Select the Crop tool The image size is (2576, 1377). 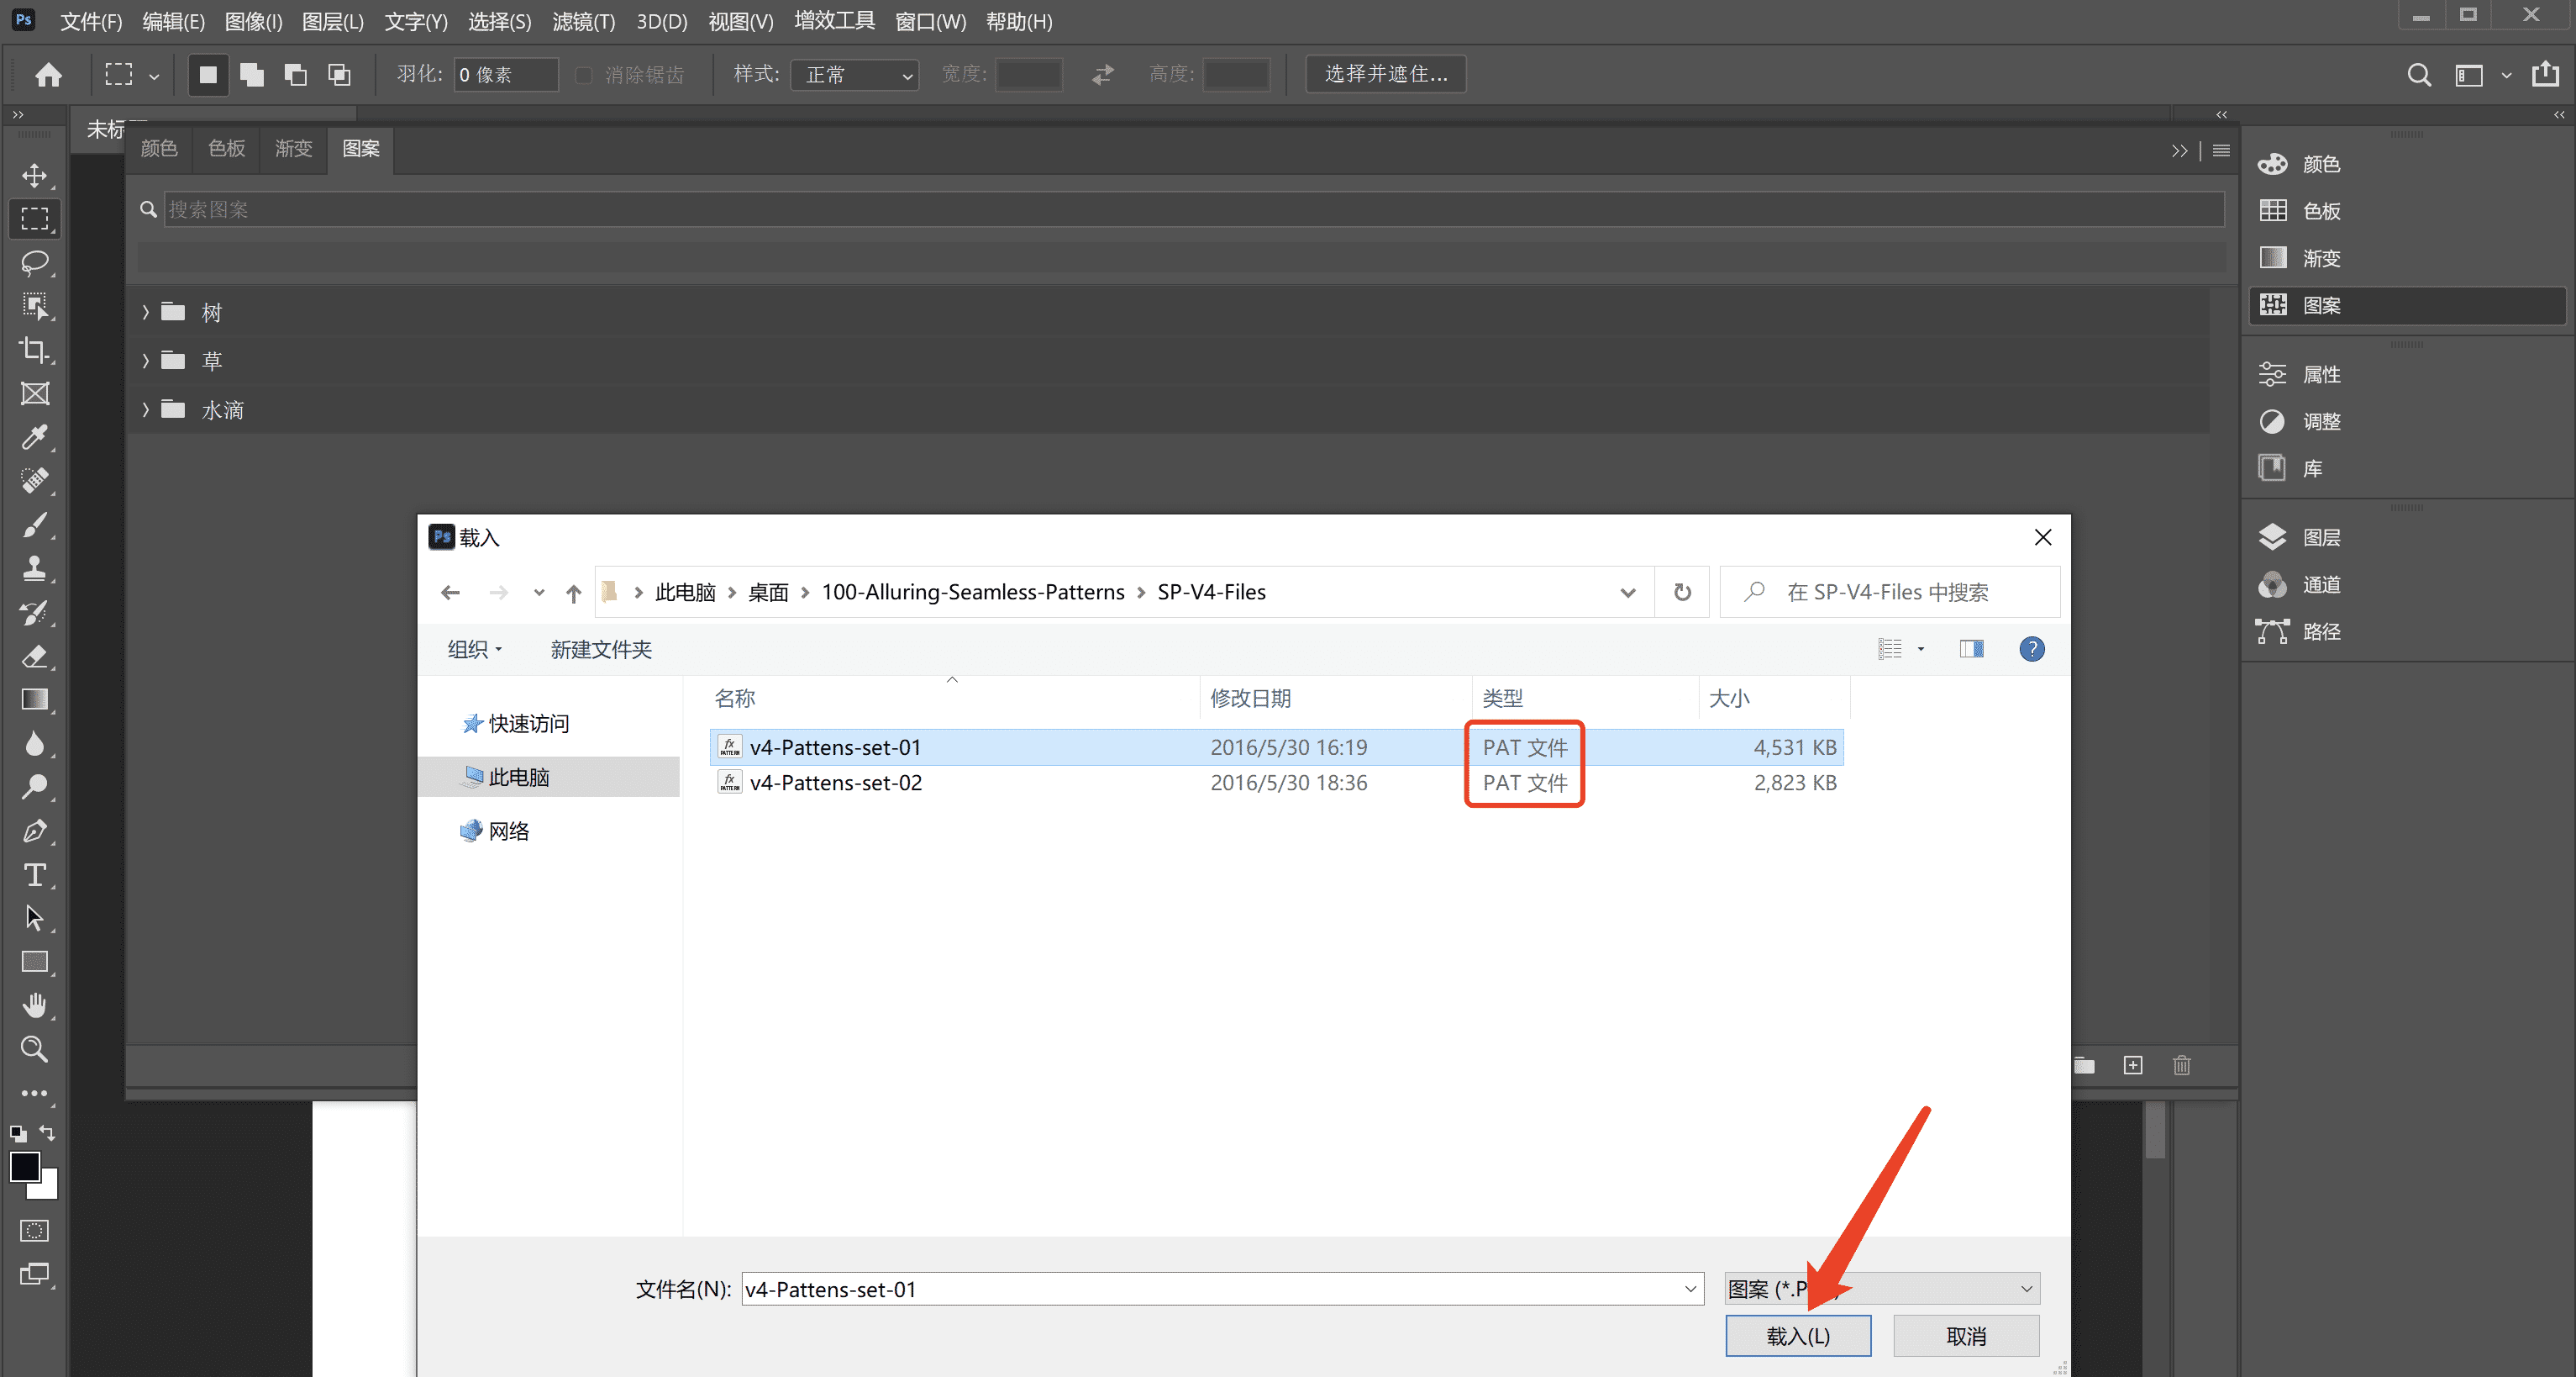point(35,351)
